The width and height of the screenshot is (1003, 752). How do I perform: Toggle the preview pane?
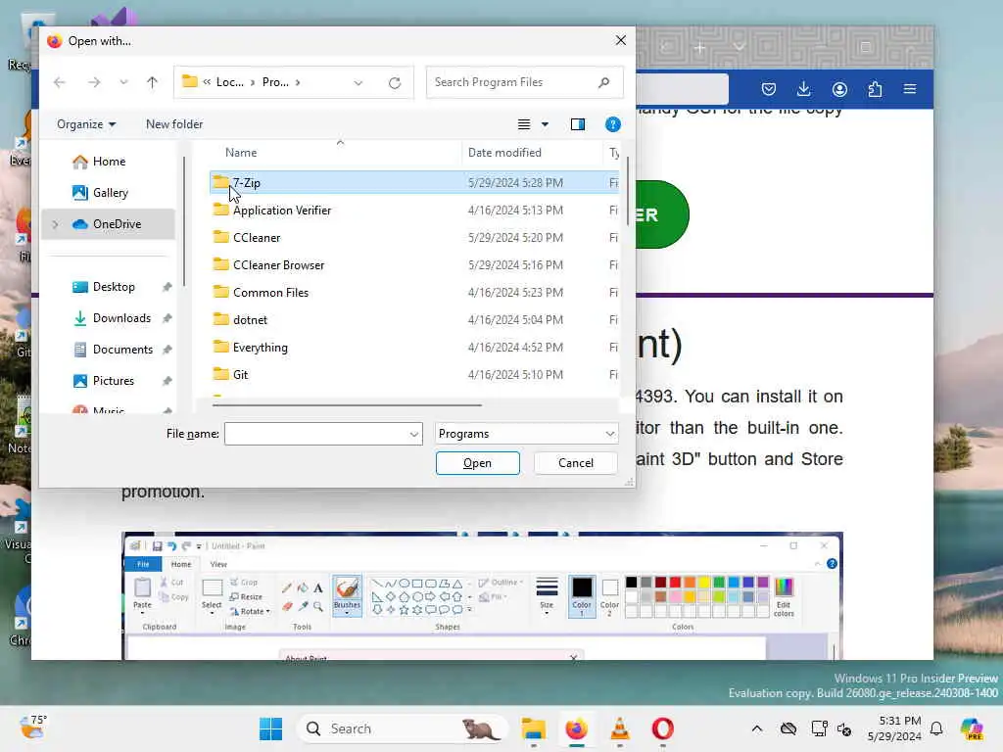click(578, 124)
